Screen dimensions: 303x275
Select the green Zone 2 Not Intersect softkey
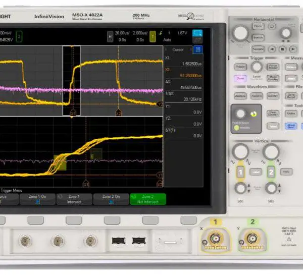point(148,199)
